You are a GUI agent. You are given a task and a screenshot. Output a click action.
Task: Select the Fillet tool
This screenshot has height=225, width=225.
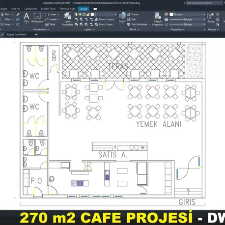(x=5, y=19)
